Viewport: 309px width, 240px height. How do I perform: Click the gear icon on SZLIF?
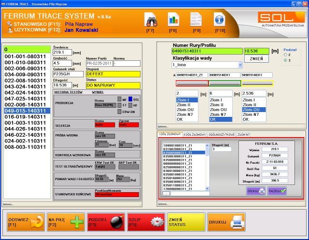(x=157, y=222)
